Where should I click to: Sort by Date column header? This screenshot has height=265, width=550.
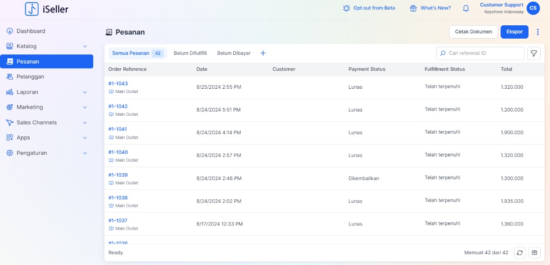click(x=202, y=69)
